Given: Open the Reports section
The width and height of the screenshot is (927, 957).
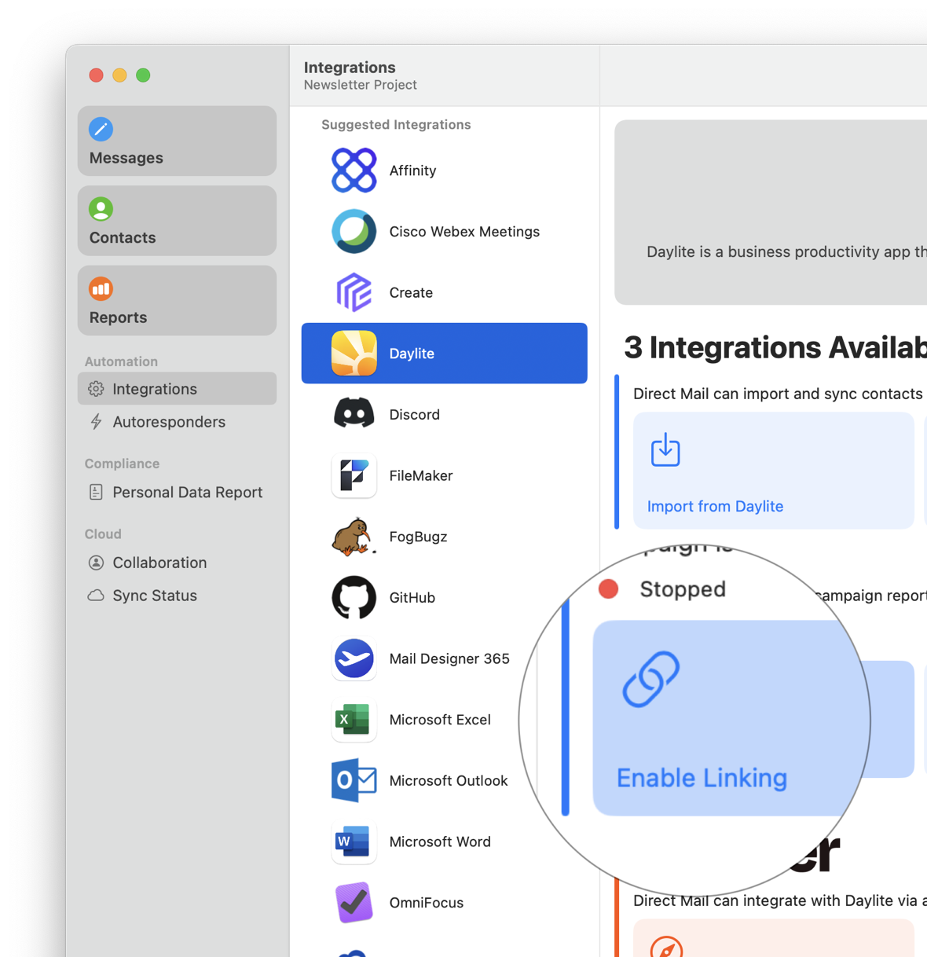Looking at the screenshot, I should pos(177,300).
